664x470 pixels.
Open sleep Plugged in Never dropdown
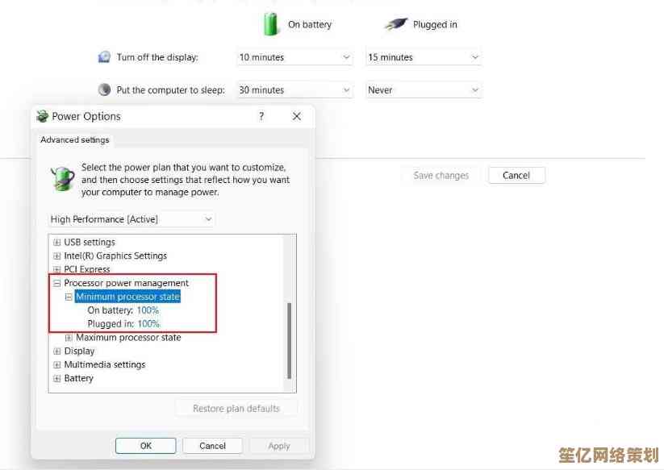(424, 90)
